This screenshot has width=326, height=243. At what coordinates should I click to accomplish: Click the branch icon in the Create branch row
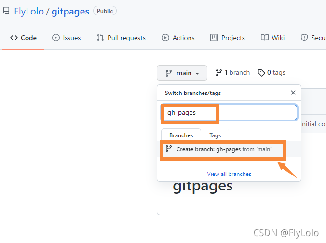169,148
